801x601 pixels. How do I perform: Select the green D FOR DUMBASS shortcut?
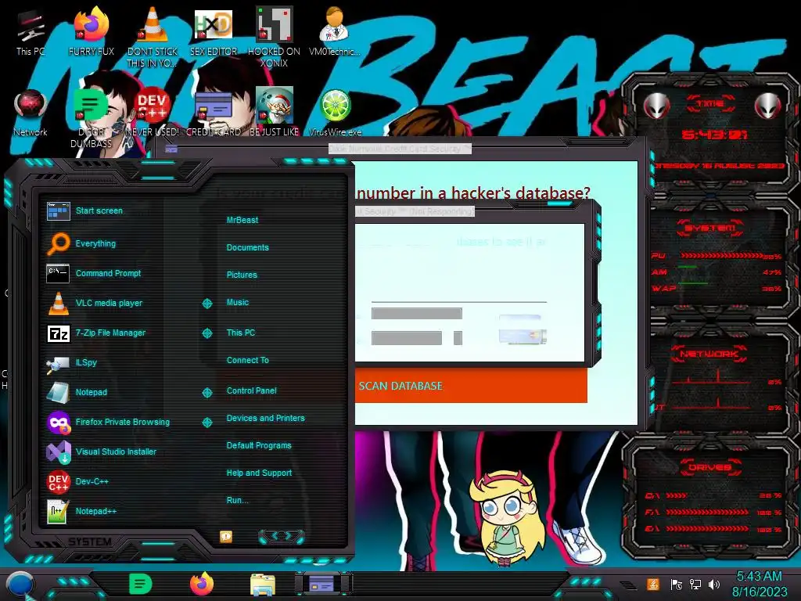pos(92,117)
